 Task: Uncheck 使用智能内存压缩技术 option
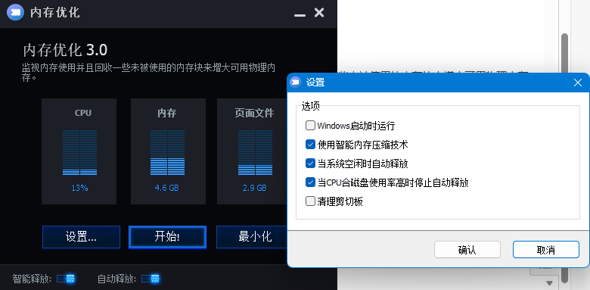coord(310,145)
